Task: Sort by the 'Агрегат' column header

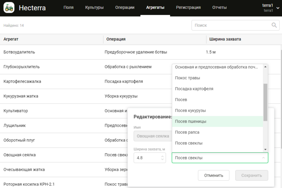Action: pyautogui.click(x=11, y=39)
